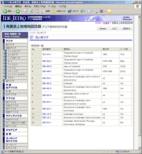142x154 pixels.
Task: Click the Stop page loading icon
Action: click(x=26, y=11)
